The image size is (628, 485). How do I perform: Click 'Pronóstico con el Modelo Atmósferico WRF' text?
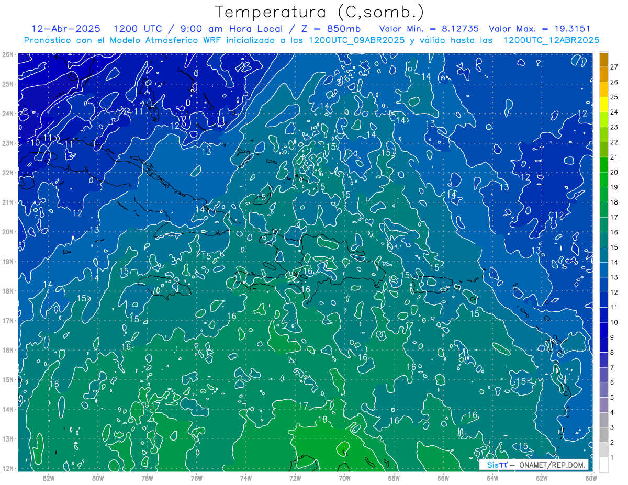(123, 40)
